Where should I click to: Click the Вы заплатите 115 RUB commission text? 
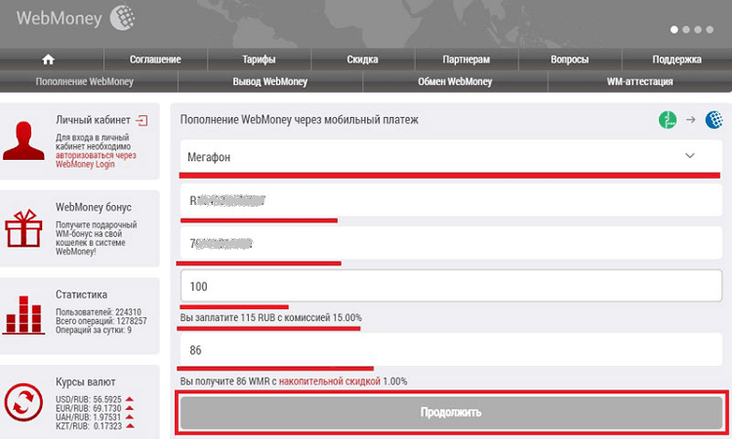click(270, 318)
